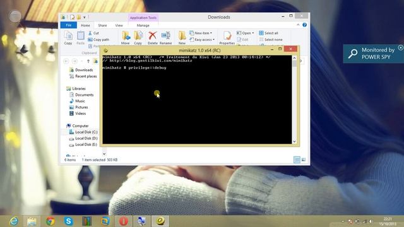
Task: Open the File menu tab
Action: point(69,25)
